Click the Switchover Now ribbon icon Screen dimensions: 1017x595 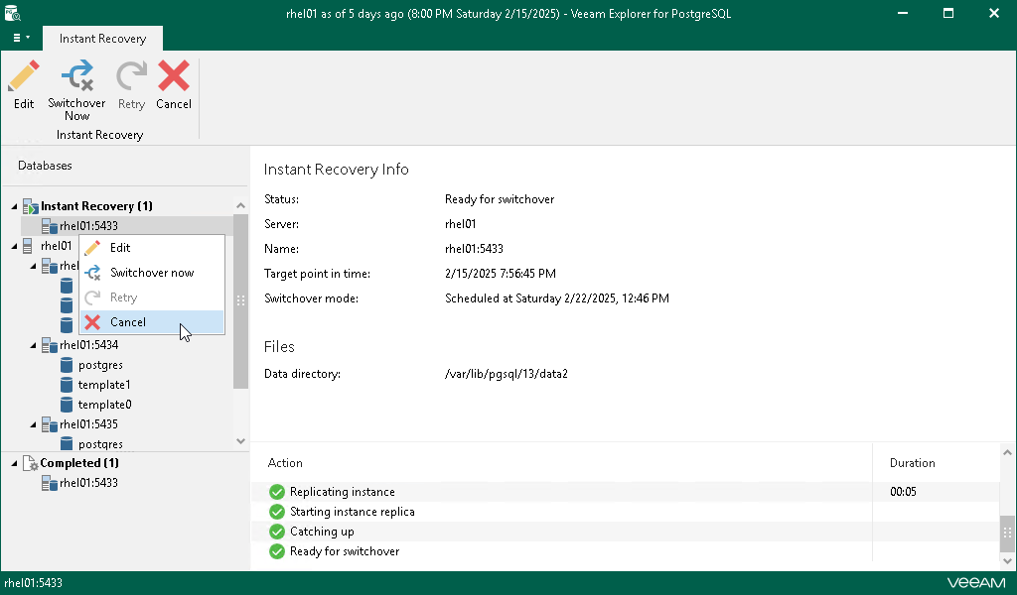pyautogui.click(x=76, y=77)
